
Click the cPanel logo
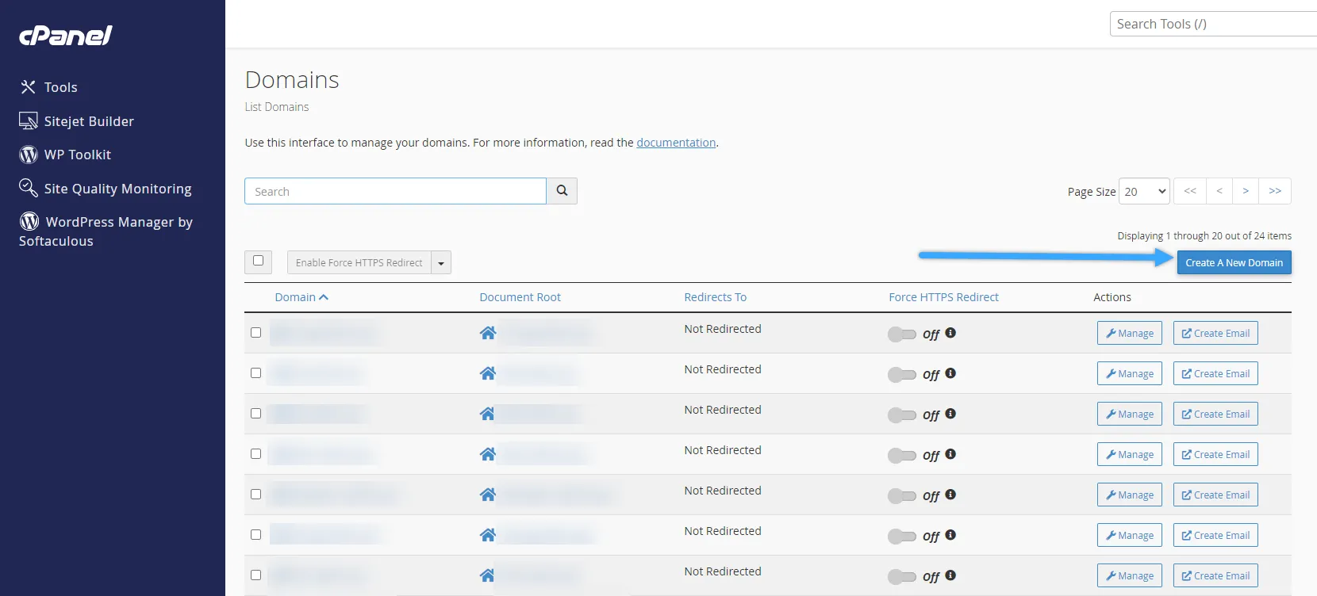click(x=66, y=36)
